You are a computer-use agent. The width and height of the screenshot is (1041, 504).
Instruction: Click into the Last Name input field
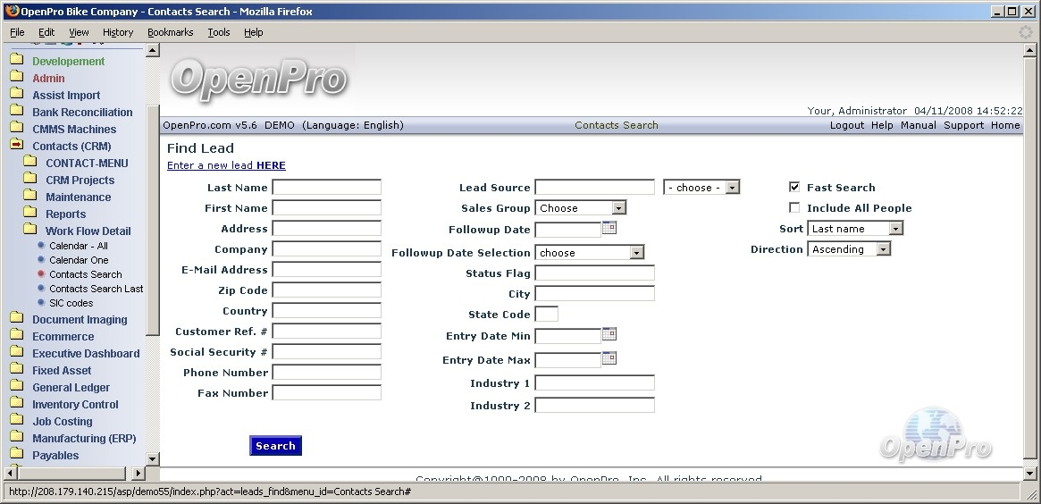coord(326,188)
